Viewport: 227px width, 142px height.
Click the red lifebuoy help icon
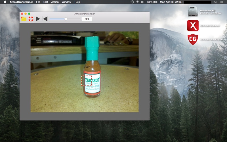pyautogui.click(x=31, y=19)
